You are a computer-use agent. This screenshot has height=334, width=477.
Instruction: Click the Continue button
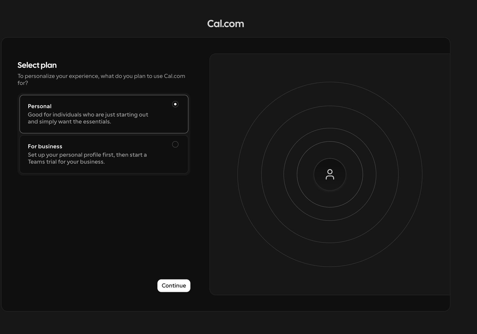(174, 286)
